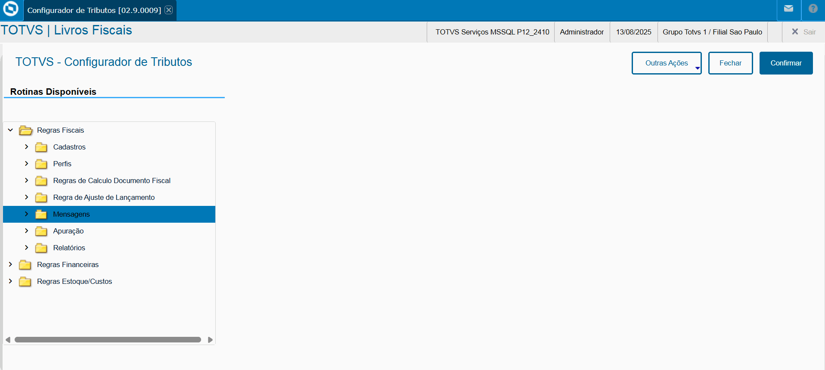Expand the Relatórios node

click(27, 248)
